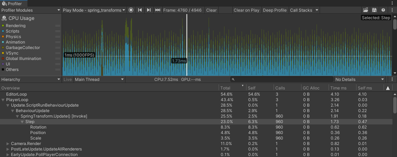Jump to the current frame
This screenshot has height=157, width=397.
pos(158,10)
